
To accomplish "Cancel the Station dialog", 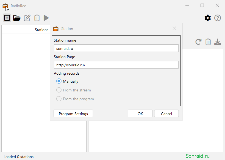I will pos(166,114).
